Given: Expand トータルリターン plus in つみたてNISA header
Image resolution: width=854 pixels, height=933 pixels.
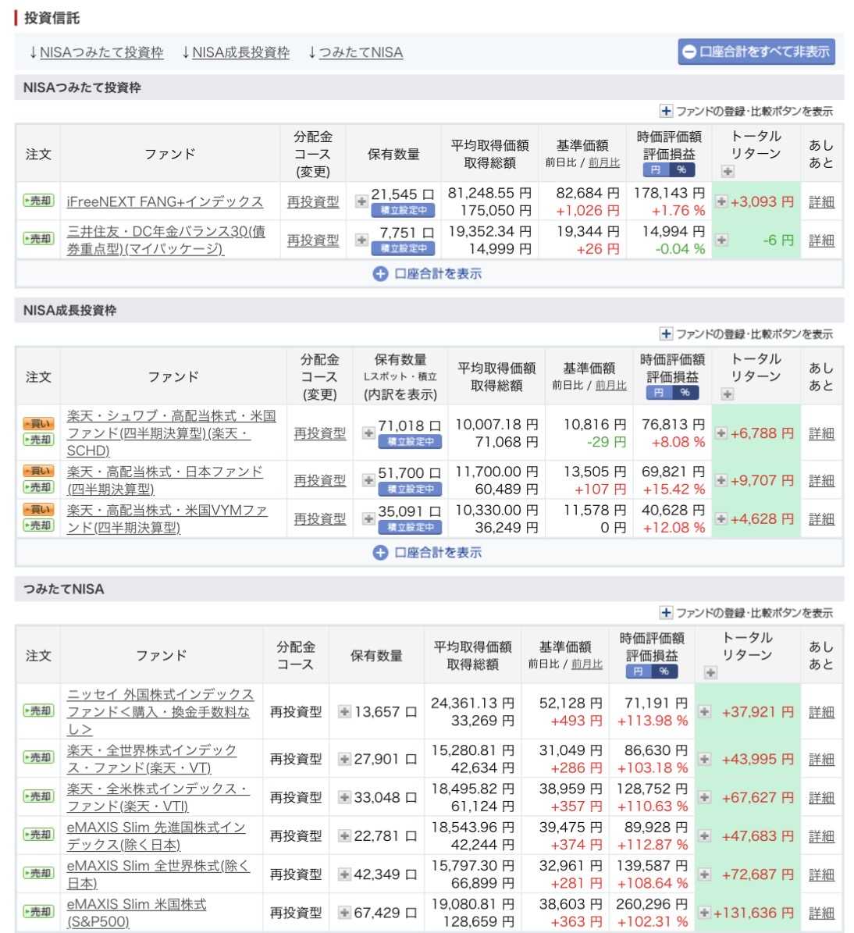Looking at the screenshot, I should pyautogui.click(x=710, y=673).
